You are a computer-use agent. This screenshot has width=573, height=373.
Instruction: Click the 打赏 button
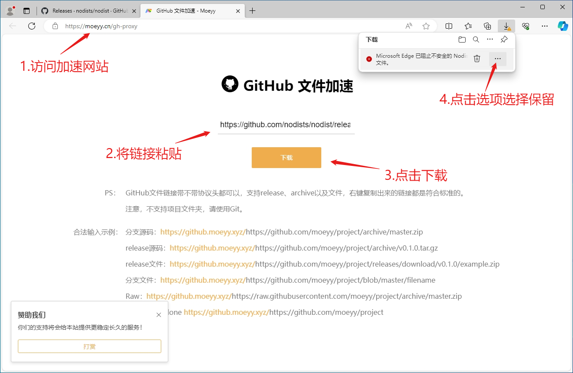click(x=90, y=346)
